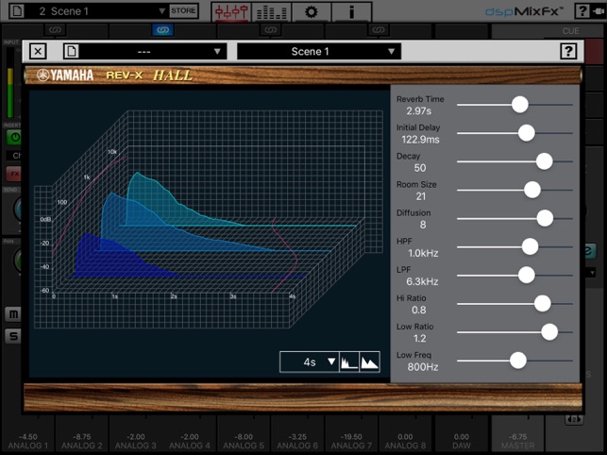
Task: Click the STORE scene button
Action: (x=183, y=10)
